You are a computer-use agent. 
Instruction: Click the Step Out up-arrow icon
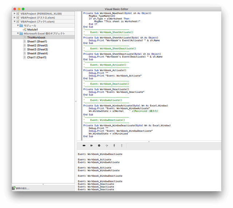pos(122,146)
